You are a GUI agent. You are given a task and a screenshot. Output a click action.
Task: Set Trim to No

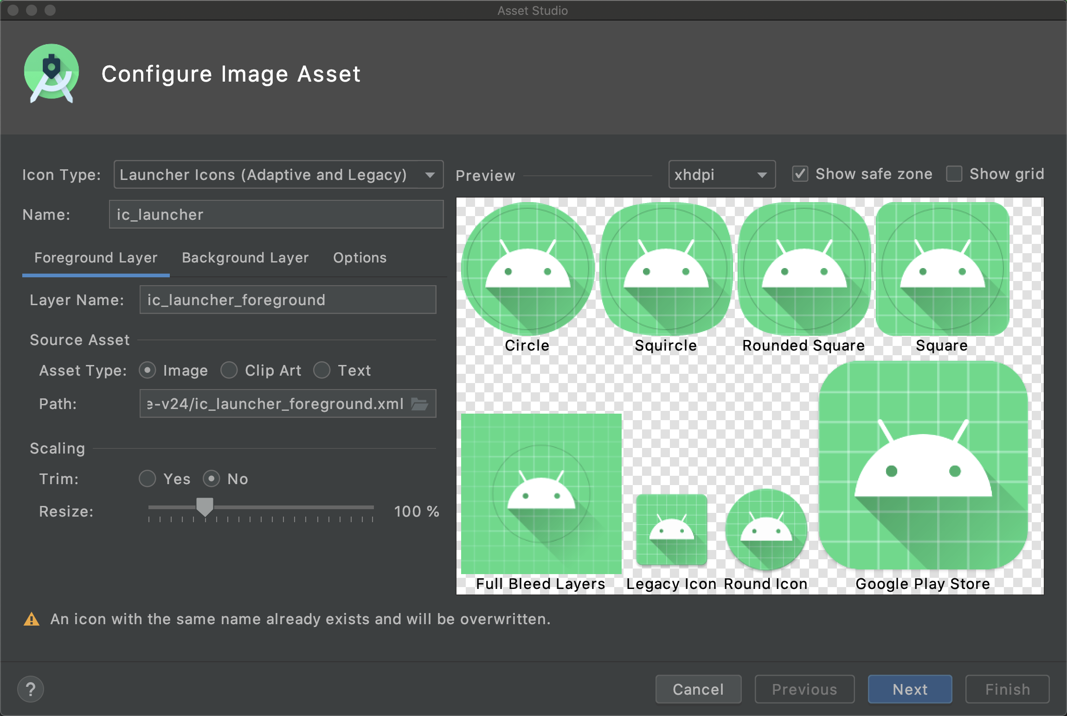pyautogui.click(x=212, y=479)
